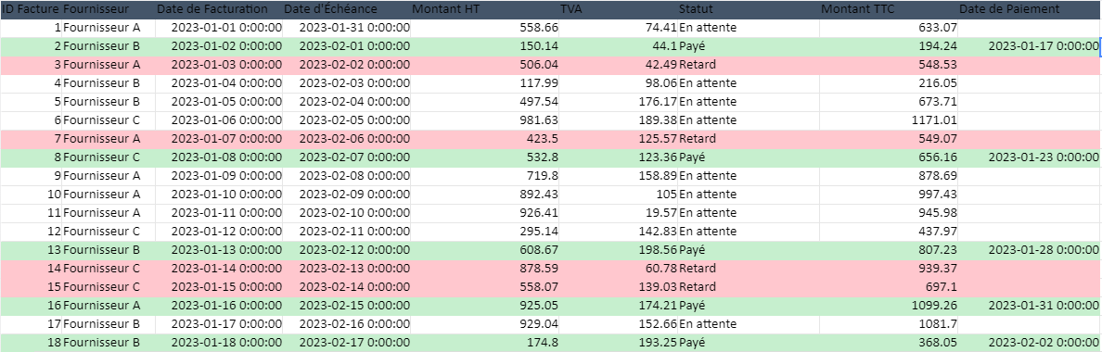Select Montant TTC cell 368.05

889,342
